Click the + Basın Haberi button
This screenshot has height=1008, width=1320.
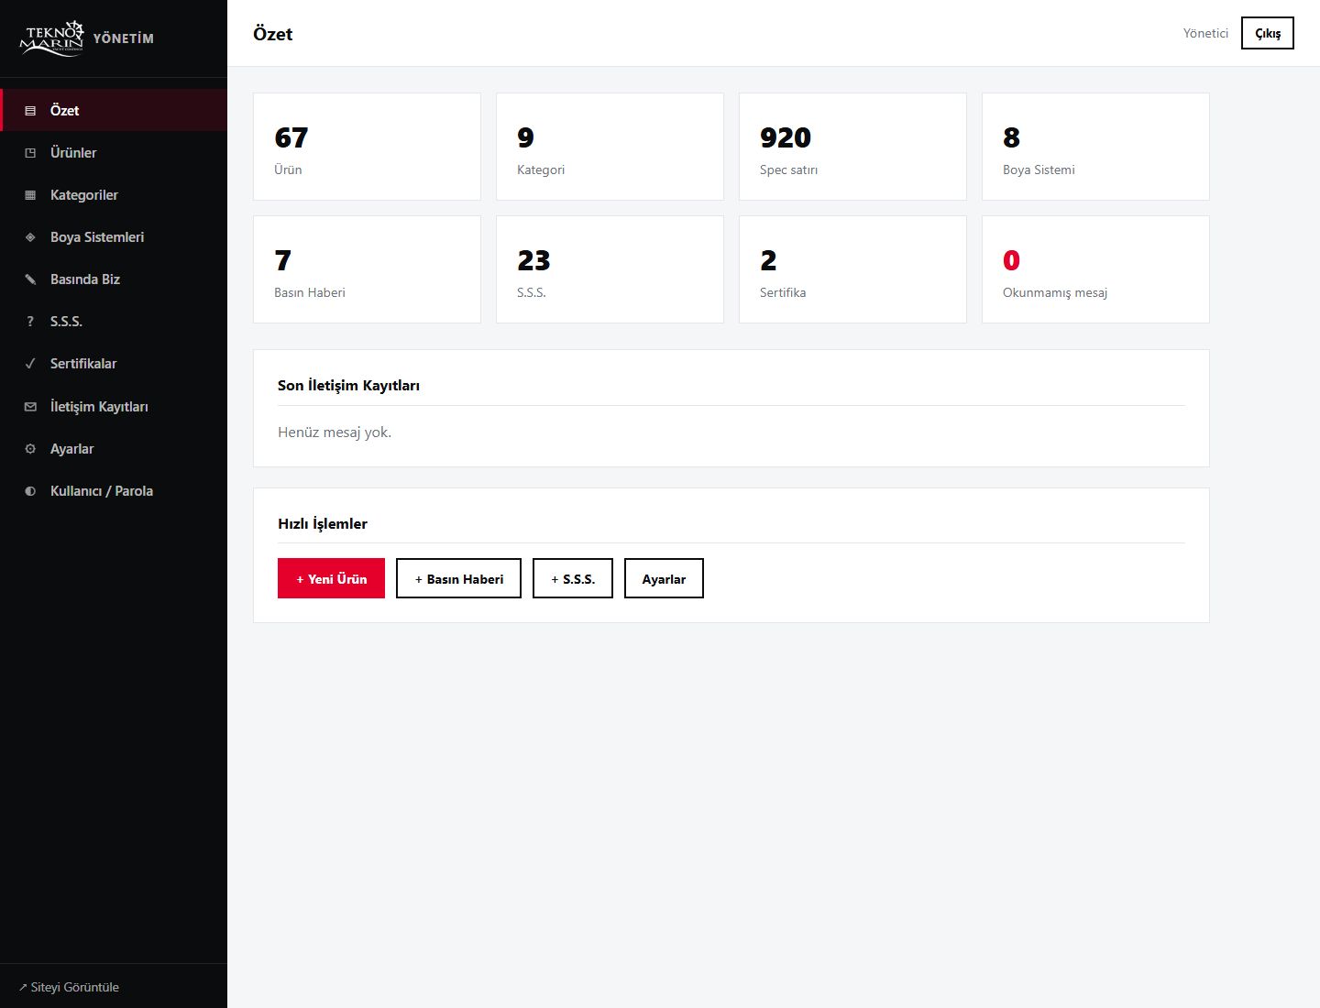point(458,578)
